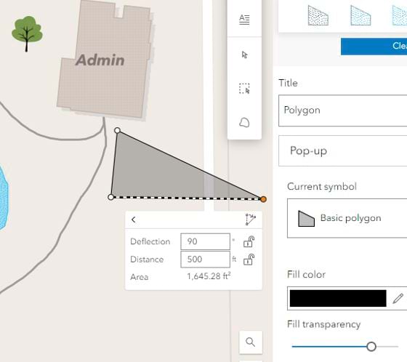The width and height of the screenshot is (407, 362).
Task: Click the polygon's top white vertex
Action: pos(117,130)
